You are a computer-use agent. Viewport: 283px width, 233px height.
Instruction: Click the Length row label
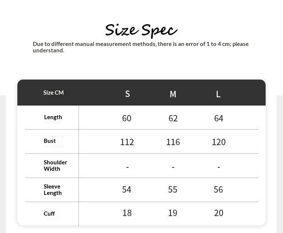pos(53,117)
